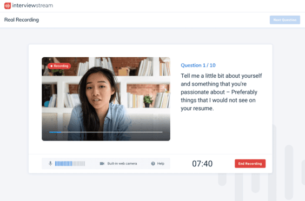This screenshot has width=305, height=201.
Task: Click the video progress bar
Action: point(106,132)
